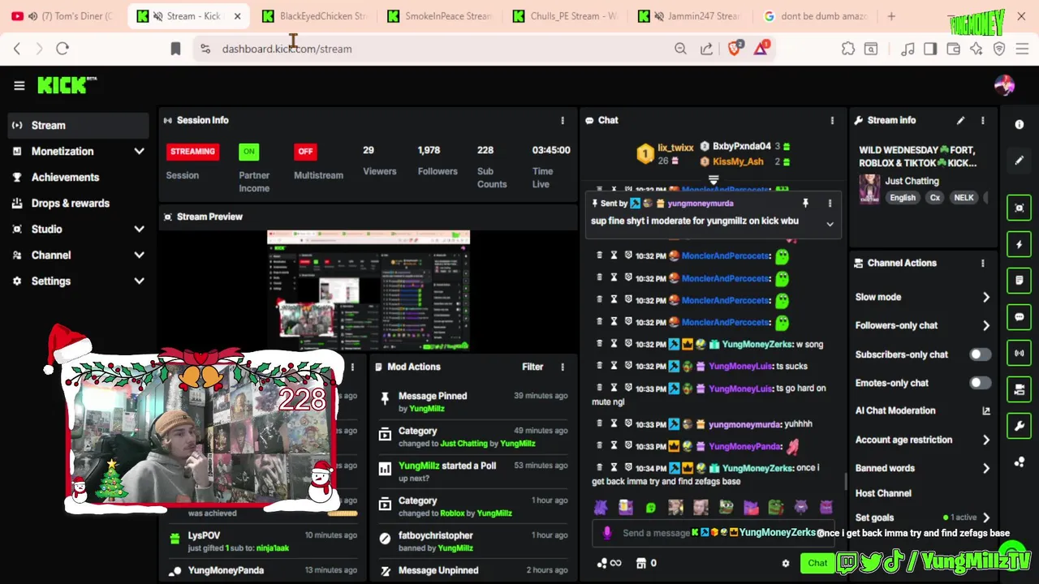Viewport: 1039px width, 584px height.
Task: Open the browser extensions puzzle icon
Action: click(848, 49)
